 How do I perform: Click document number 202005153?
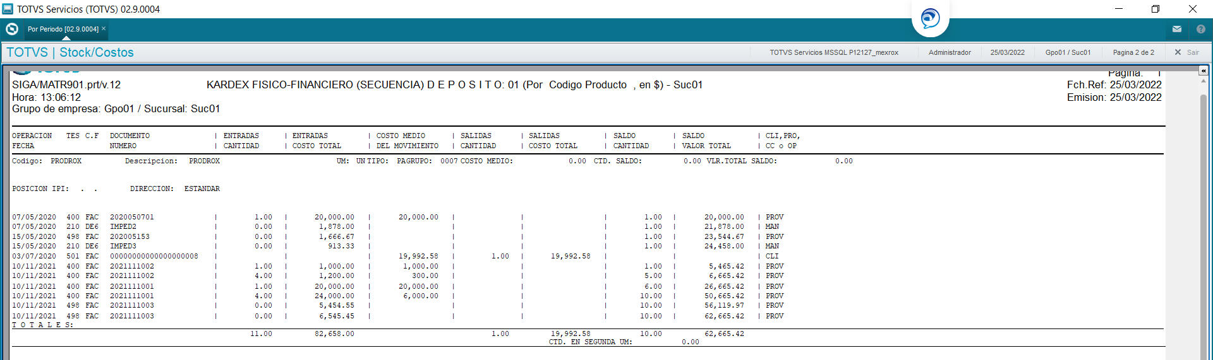(x=130, y=236)
